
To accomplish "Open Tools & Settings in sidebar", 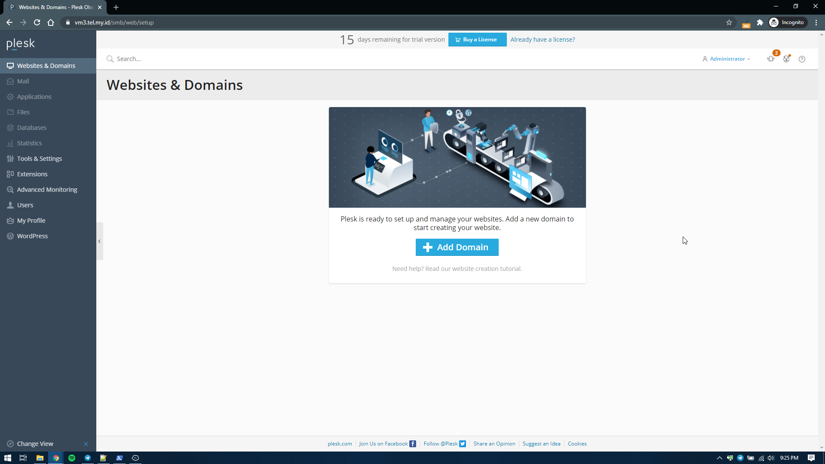I will (39, 159).
